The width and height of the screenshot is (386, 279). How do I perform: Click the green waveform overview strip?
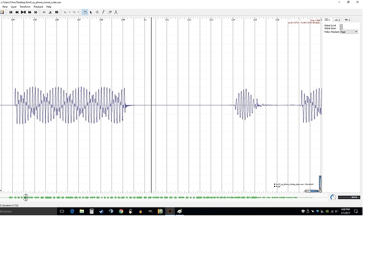coord(168,198)
